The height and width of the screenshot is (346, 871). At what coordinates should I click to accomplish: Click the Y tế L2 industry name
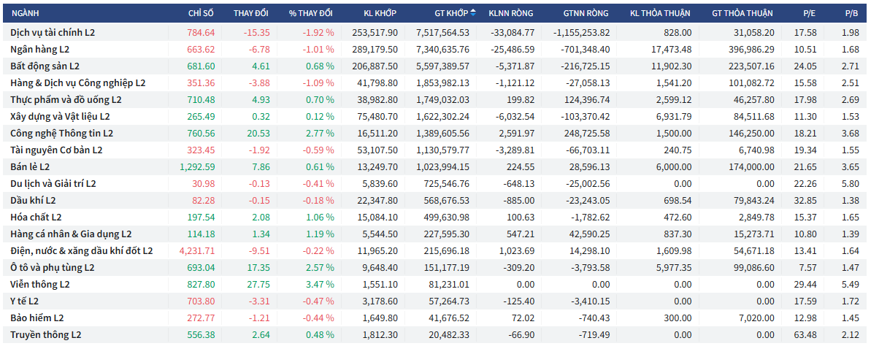pyautogui.click(x=25, y=301)
